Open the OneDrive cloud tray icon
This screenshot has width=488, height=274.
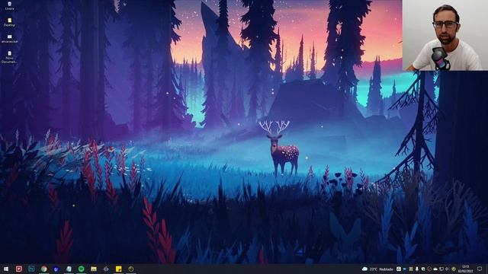pyautogui.click(x=435, y=269)
